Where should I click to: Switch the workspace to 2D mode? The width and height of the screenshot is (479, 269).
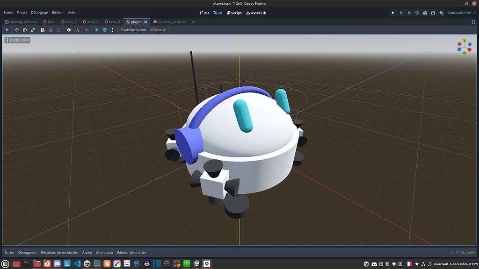click(204, 13)
